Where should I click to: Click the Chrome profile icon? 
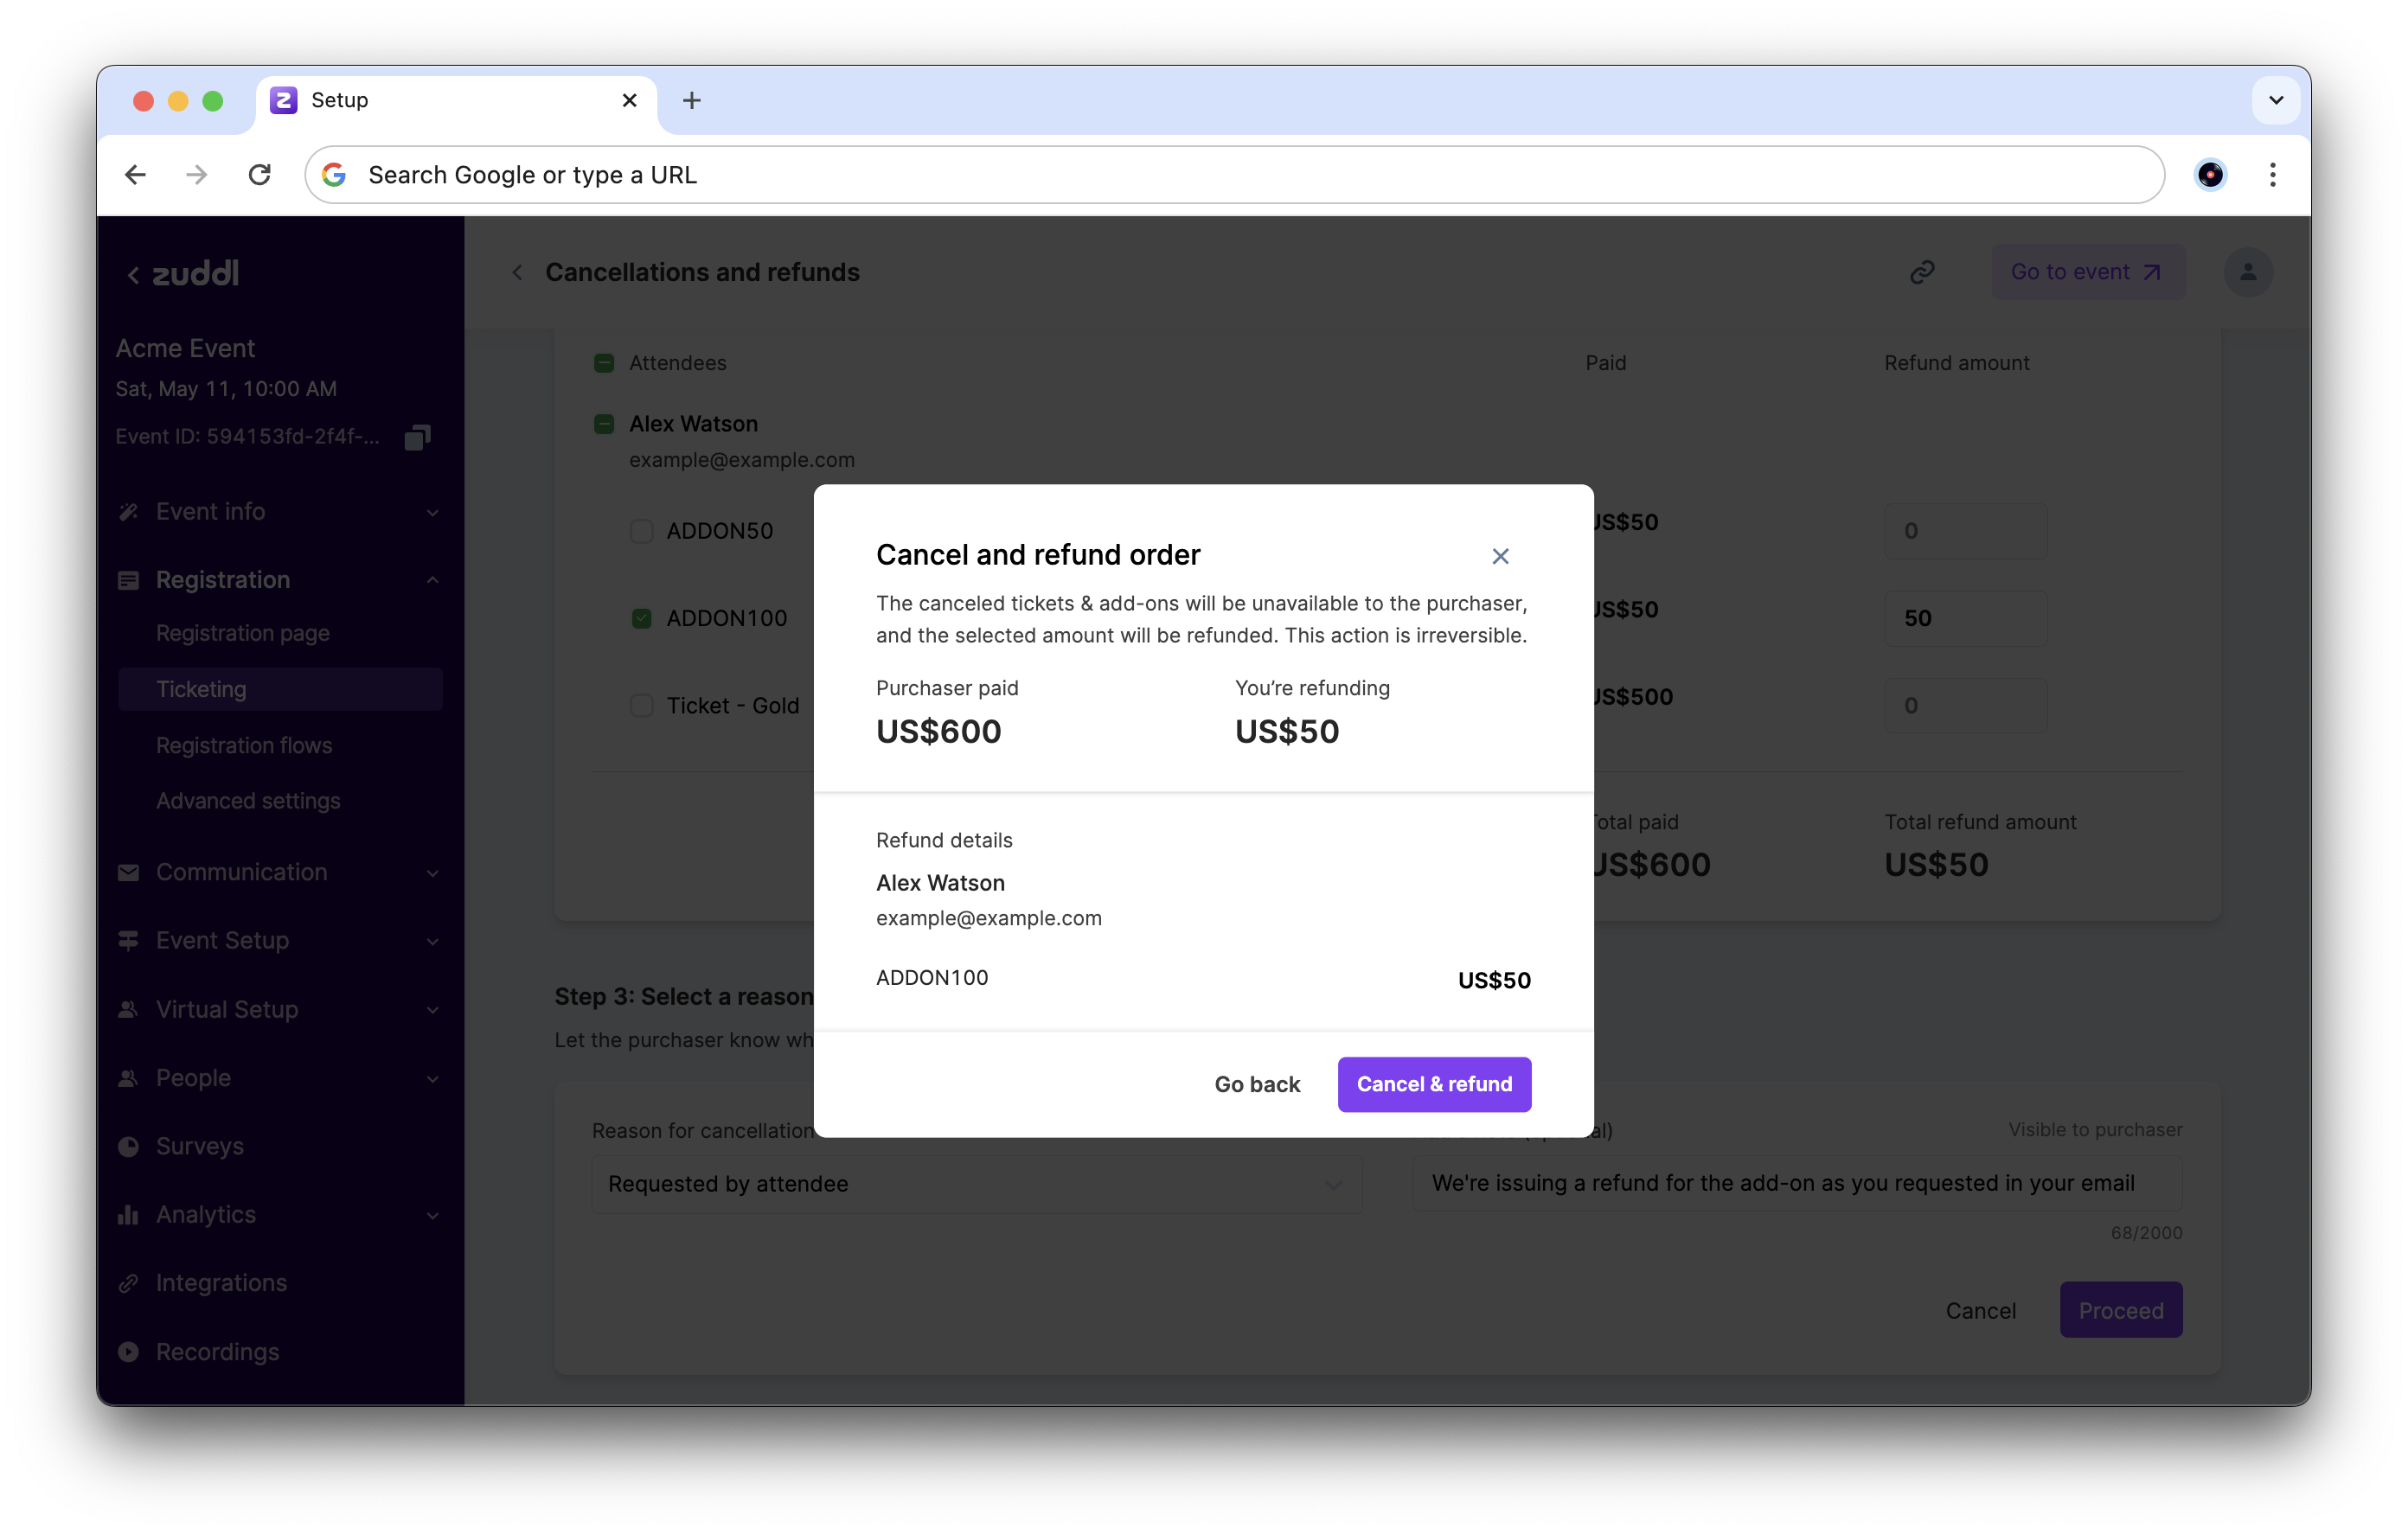point(2209,175)
